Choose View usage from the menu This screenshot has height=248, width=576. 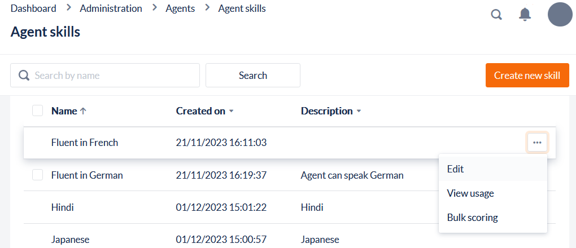[470, 193]
